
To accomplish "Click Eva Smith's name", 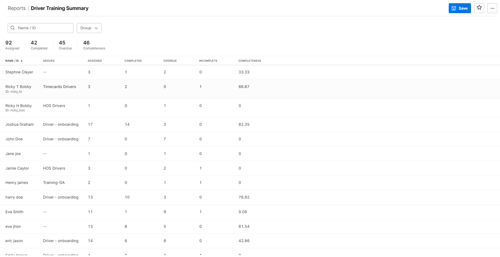I will pyautogui.click(x=14, y=212).
